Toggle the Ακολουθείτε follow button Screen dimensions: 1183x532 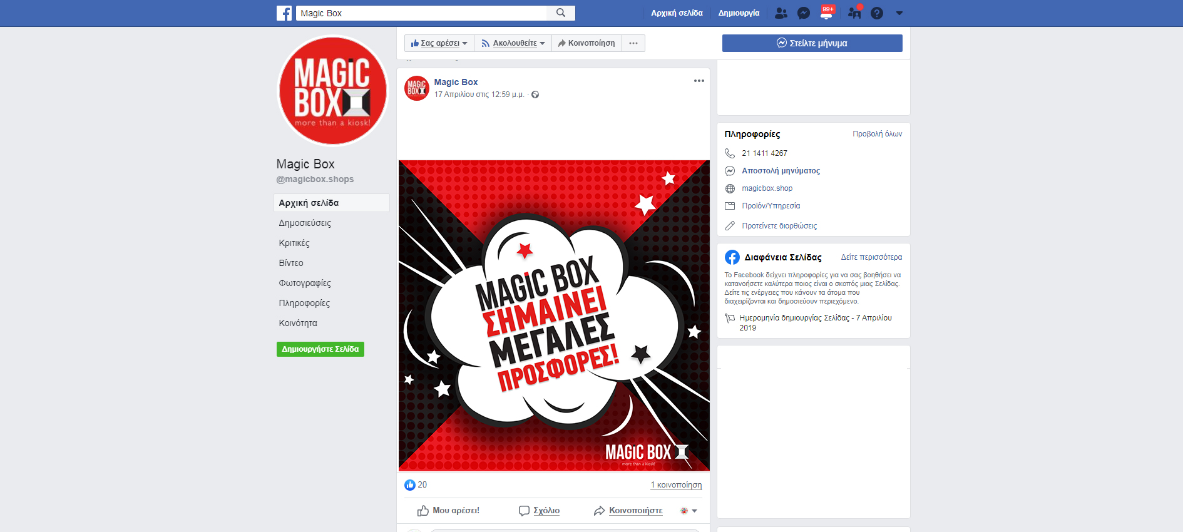tap(513, 43)
